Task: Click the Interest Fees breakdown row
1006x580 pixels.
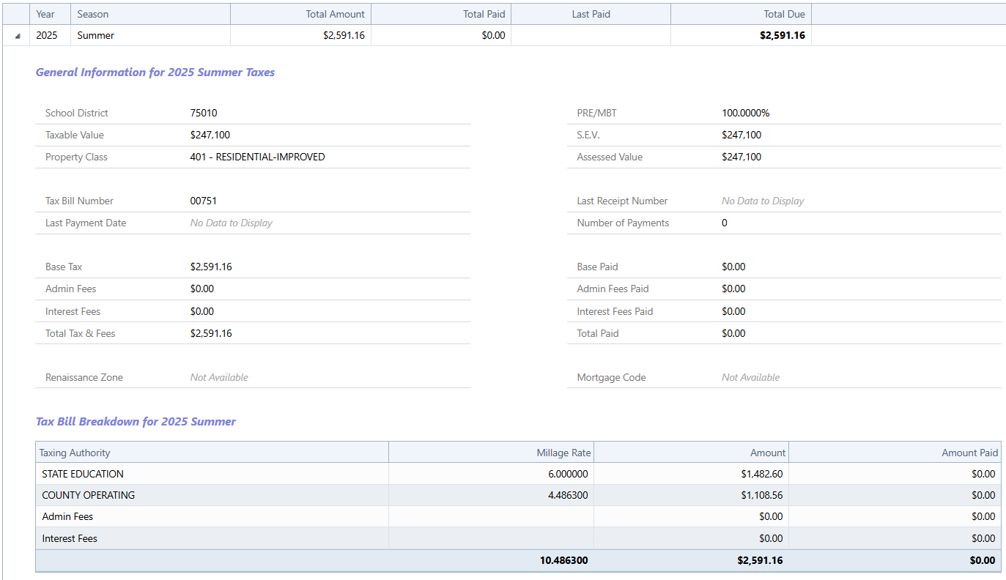Action: [x=70, y=538]
